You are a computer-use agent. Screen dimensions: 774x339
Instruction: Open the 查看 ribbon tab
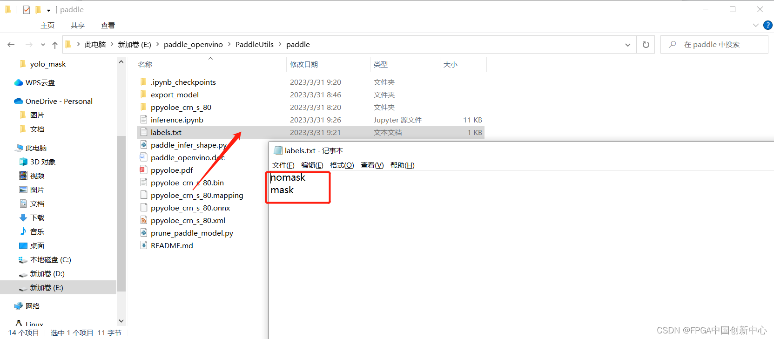coord(108,26)
